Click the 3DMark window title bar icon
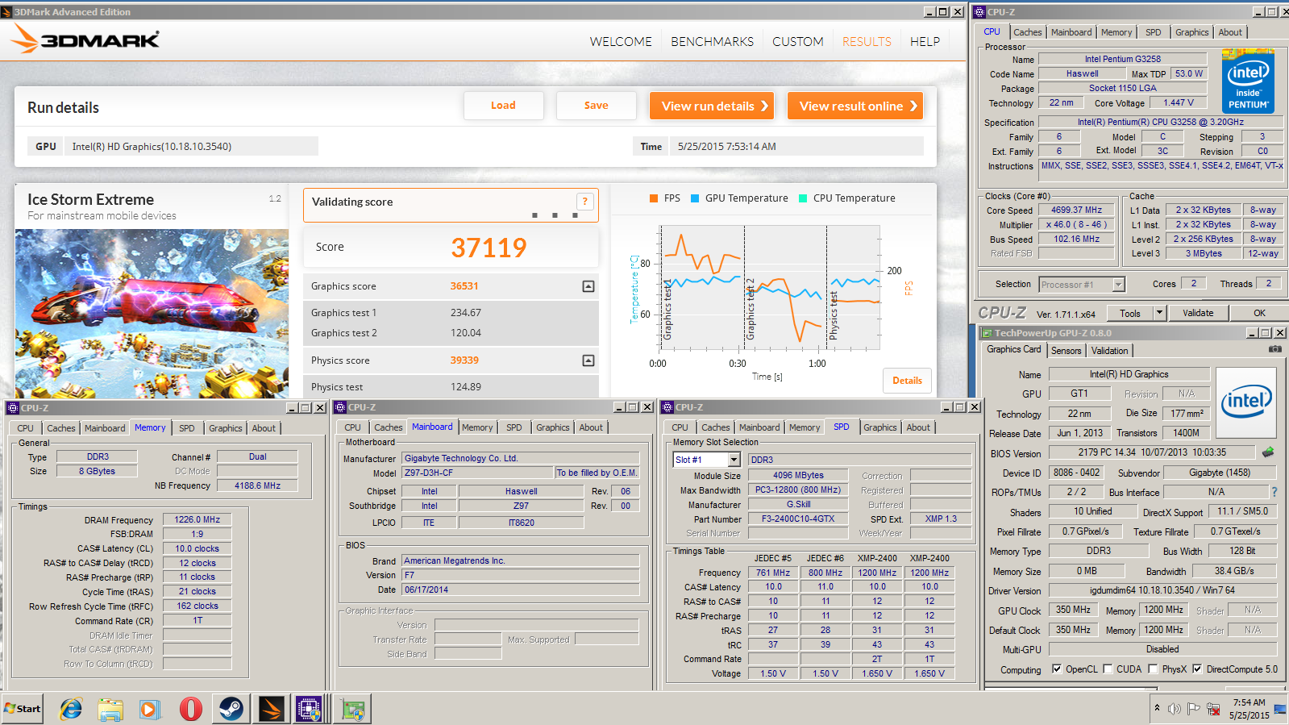This screenshot has height=725, width=1289. 7,11
